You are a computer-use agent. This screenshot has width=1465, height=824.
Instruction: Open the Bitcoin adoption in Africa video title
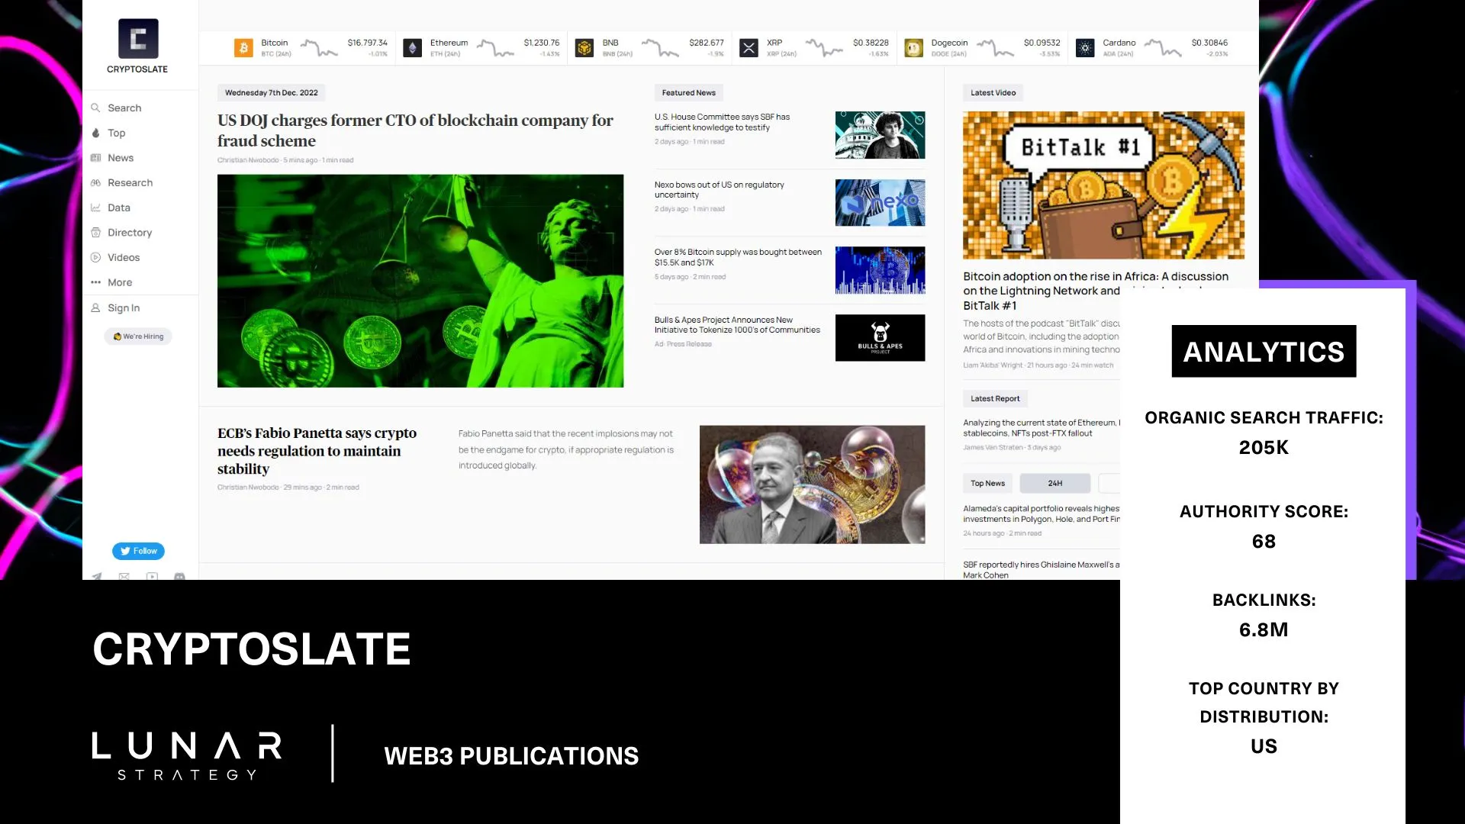[1095, 291]
